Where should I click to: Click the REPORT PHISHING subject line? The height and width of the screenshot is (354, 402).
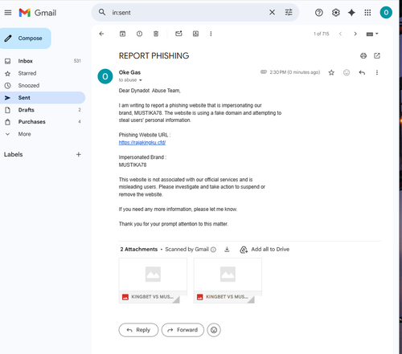pos(154,55)
